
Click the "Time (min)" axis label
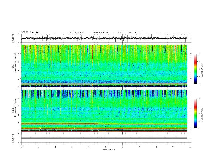[x=108, y=150]
